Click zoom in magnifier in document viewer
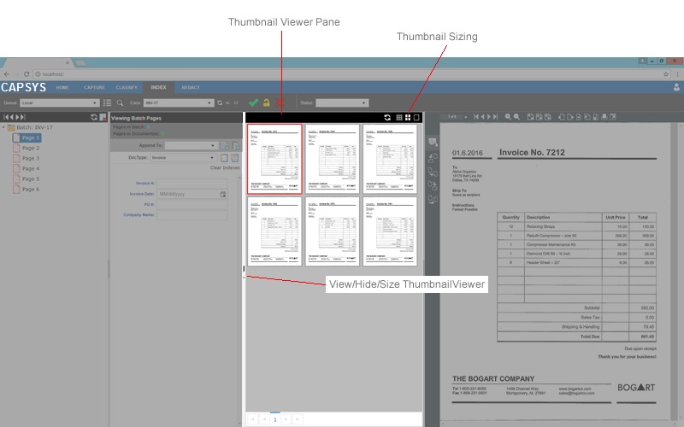The width and height of the screenshot is (684, 427). pos(509,117)
